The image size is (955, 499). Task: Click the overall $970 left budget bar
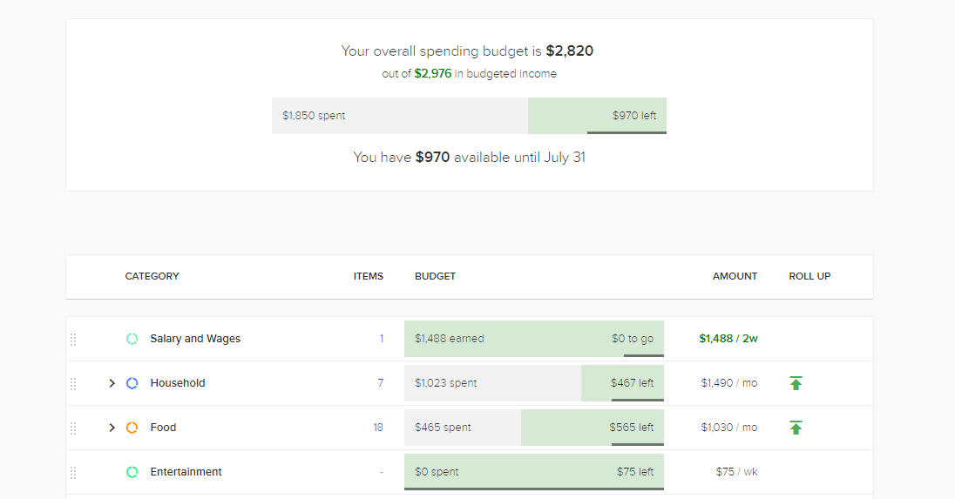click(x=597, y=116)
